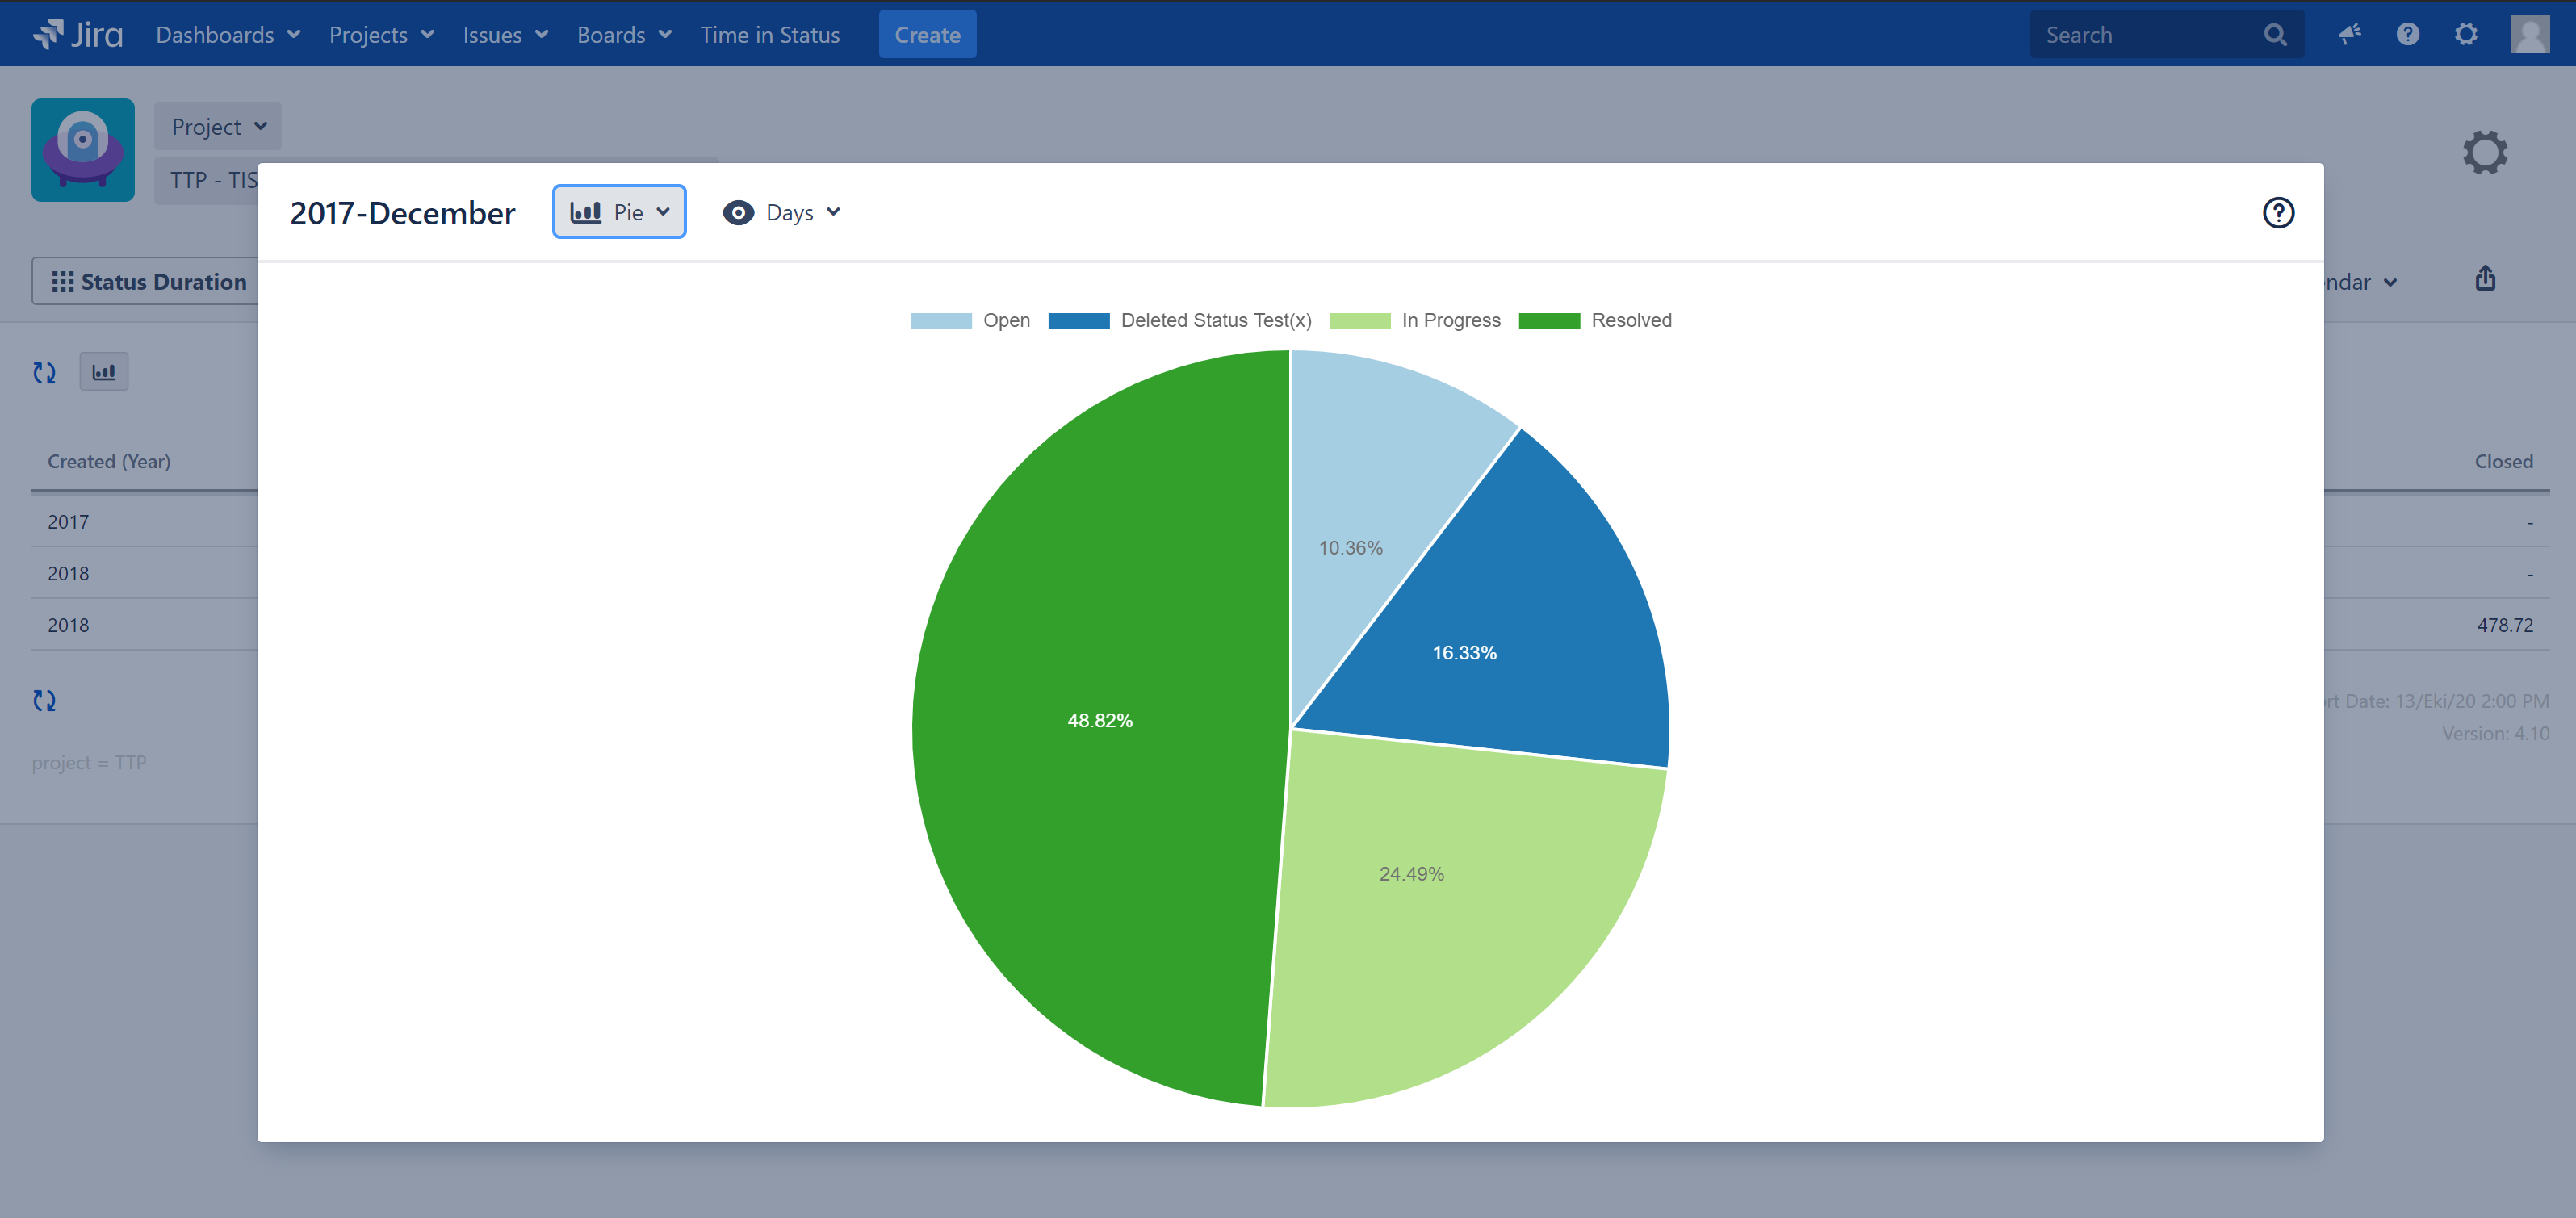Click the In Progress legend color swatch

[1359, 321]
